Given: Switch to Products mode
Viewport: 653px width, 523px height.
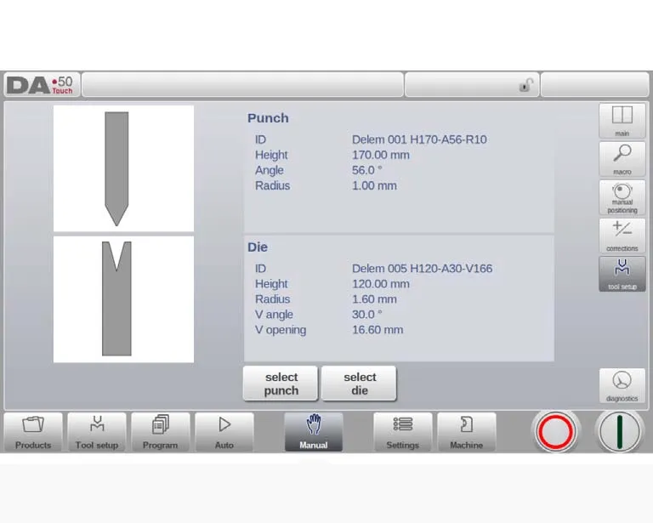Looking at the screenshot, I should 33,432.
